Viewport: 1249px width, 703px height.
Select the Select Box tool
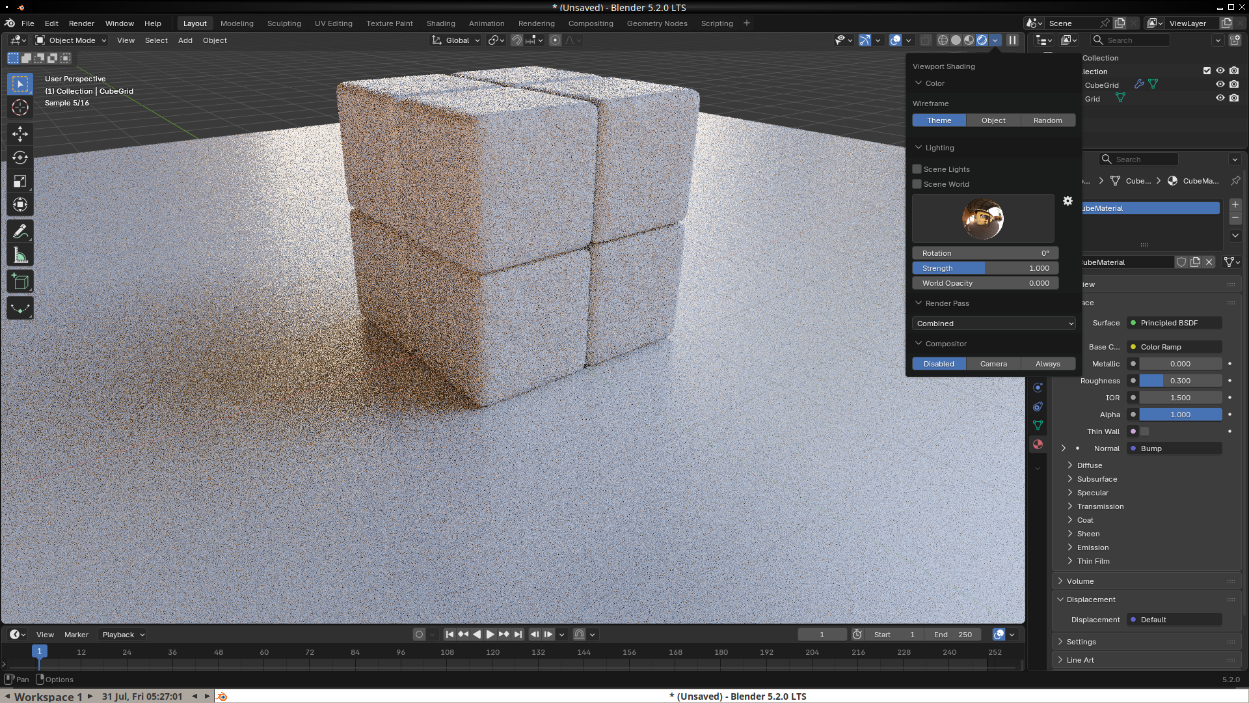tap(20, 84)
